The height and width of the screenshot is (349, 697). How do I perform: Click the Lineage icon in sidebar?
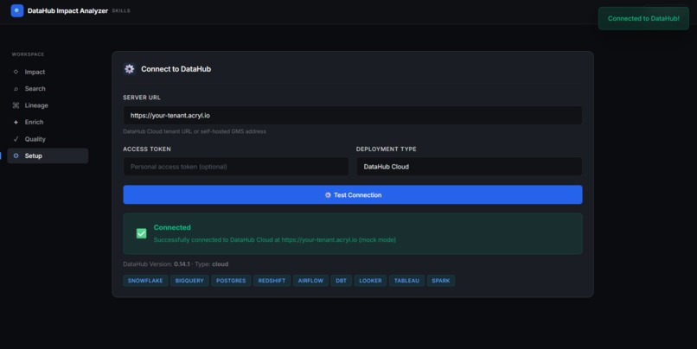16,105
